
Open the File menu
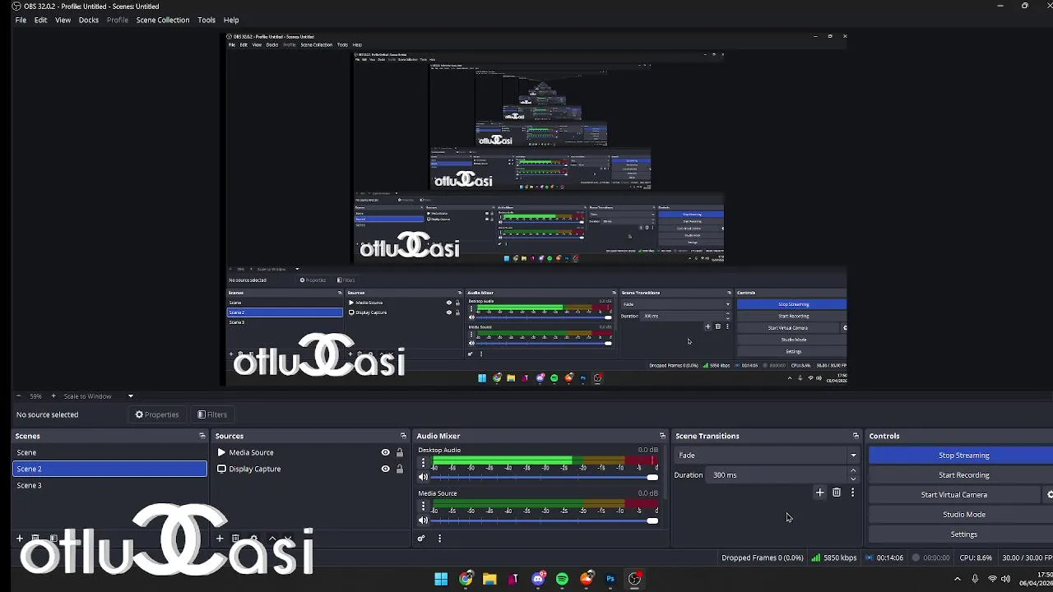[21, 20]
